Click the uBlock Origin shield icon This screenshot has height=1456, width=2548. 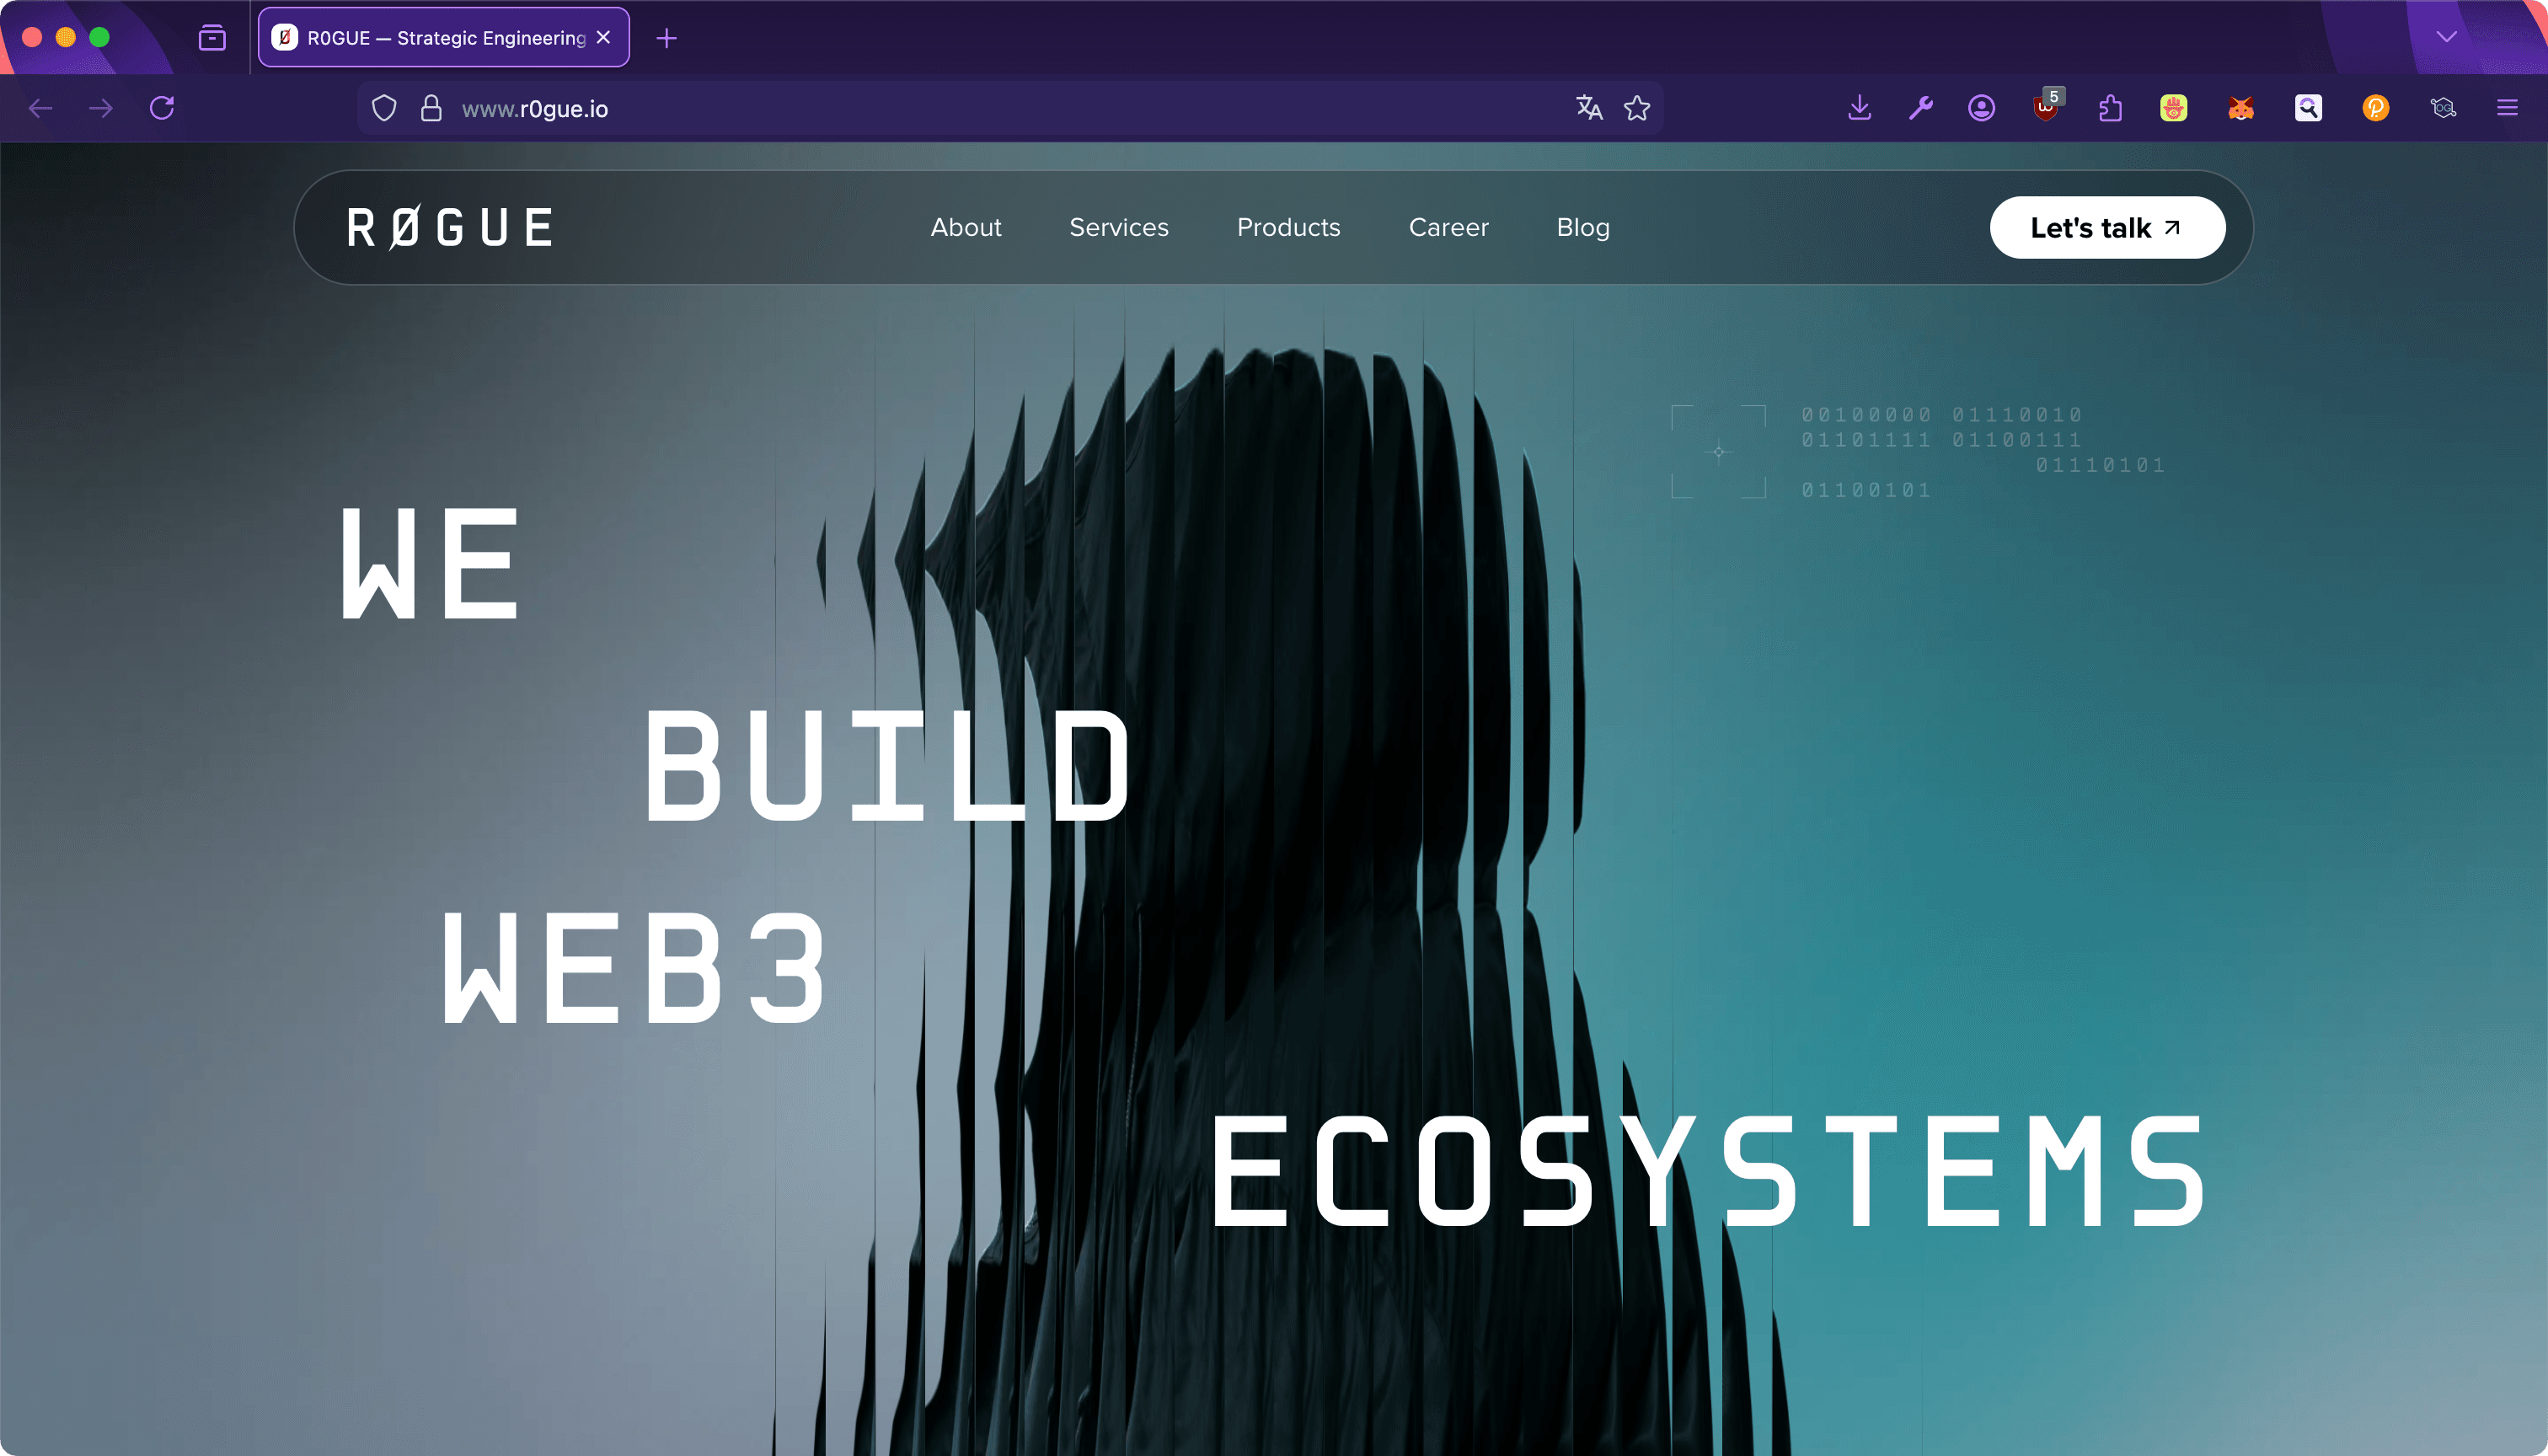[x=2046, y=108]
